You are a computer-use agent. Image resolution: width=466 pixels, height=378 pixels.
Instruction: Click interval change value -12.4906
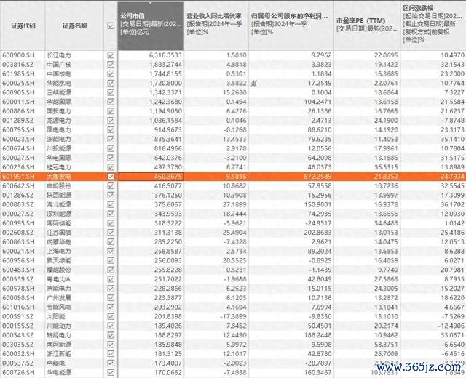pos(451,326)
